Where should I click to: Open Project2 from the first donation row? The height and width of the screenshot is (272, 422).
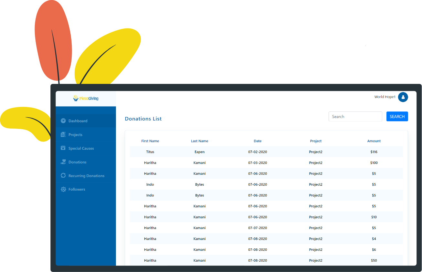pos(316,152)
